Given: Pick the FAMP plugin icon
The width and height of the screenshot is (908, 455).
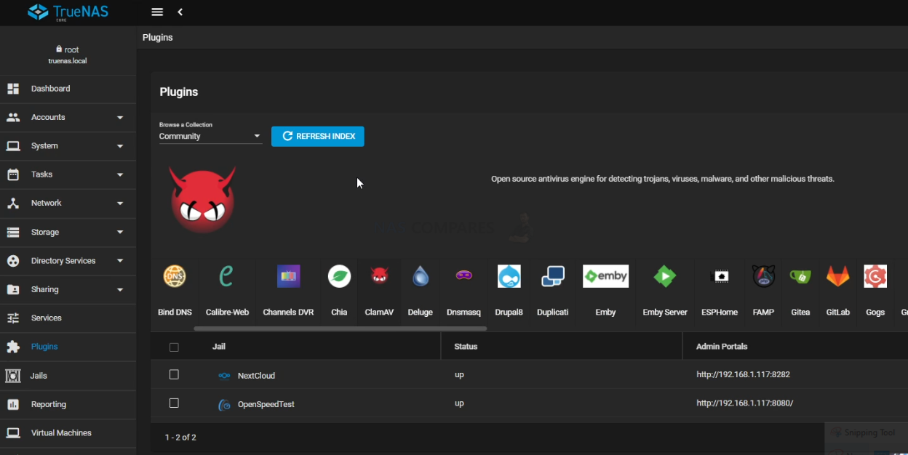Looking at the screenshot, I should click(764, 276).
